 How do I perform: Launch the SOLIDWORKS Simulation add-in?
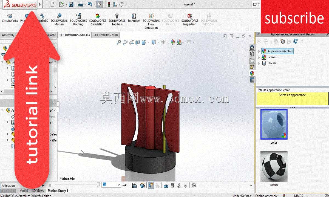click(x=98, y=20)
